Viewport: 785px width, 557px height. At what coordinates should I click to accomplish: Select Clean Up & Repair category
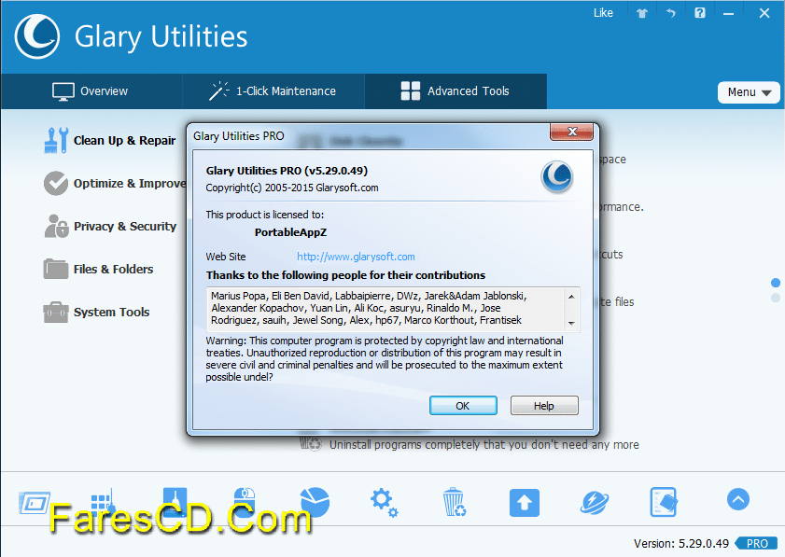click(x=125, y=141)
